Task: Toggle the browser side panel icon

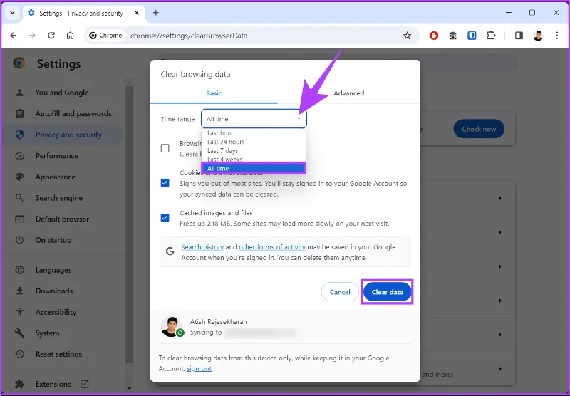Action: tap(519, 36)
